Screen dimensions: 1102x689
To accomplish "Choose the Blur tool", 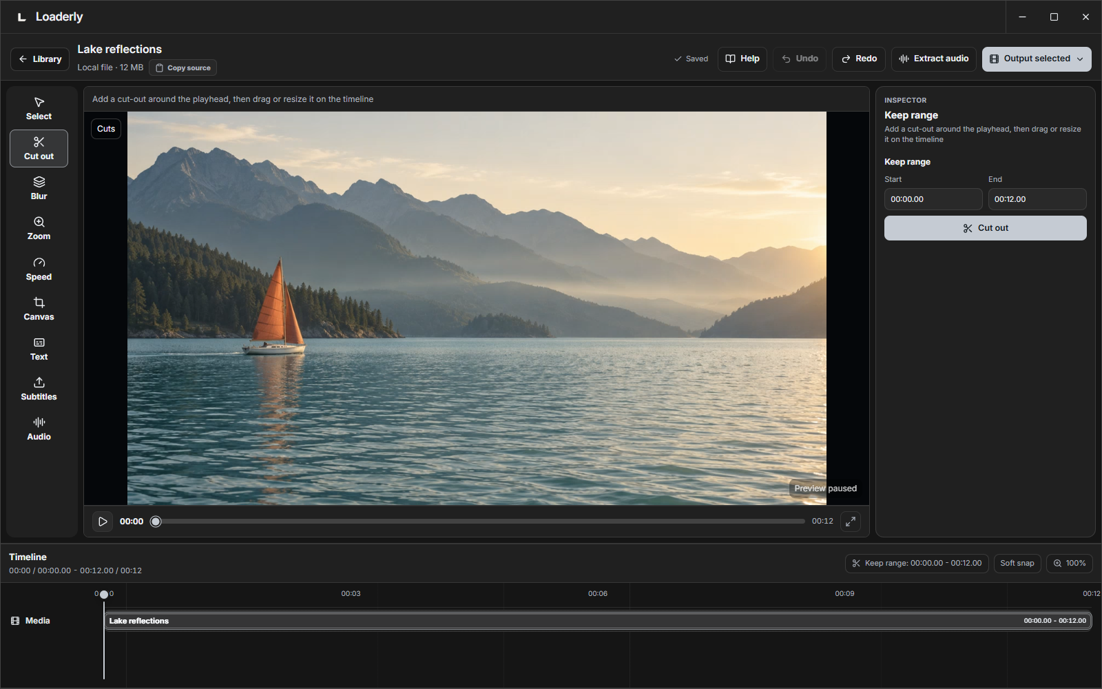I will [x=39, y=189].
